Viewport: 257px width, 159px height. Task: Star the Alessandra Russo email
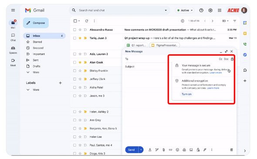80,30
